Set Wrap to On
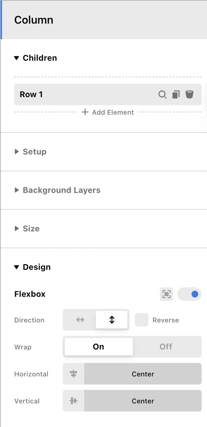 [98, 347]
